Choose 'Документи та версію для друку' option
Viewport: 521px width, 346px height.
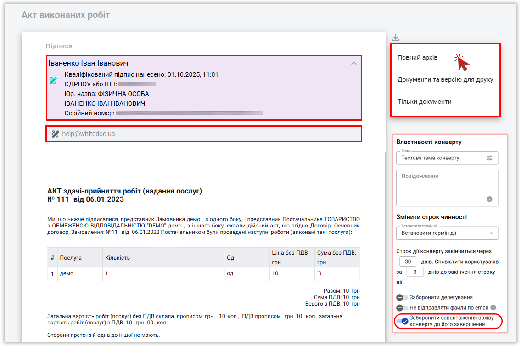445,79
